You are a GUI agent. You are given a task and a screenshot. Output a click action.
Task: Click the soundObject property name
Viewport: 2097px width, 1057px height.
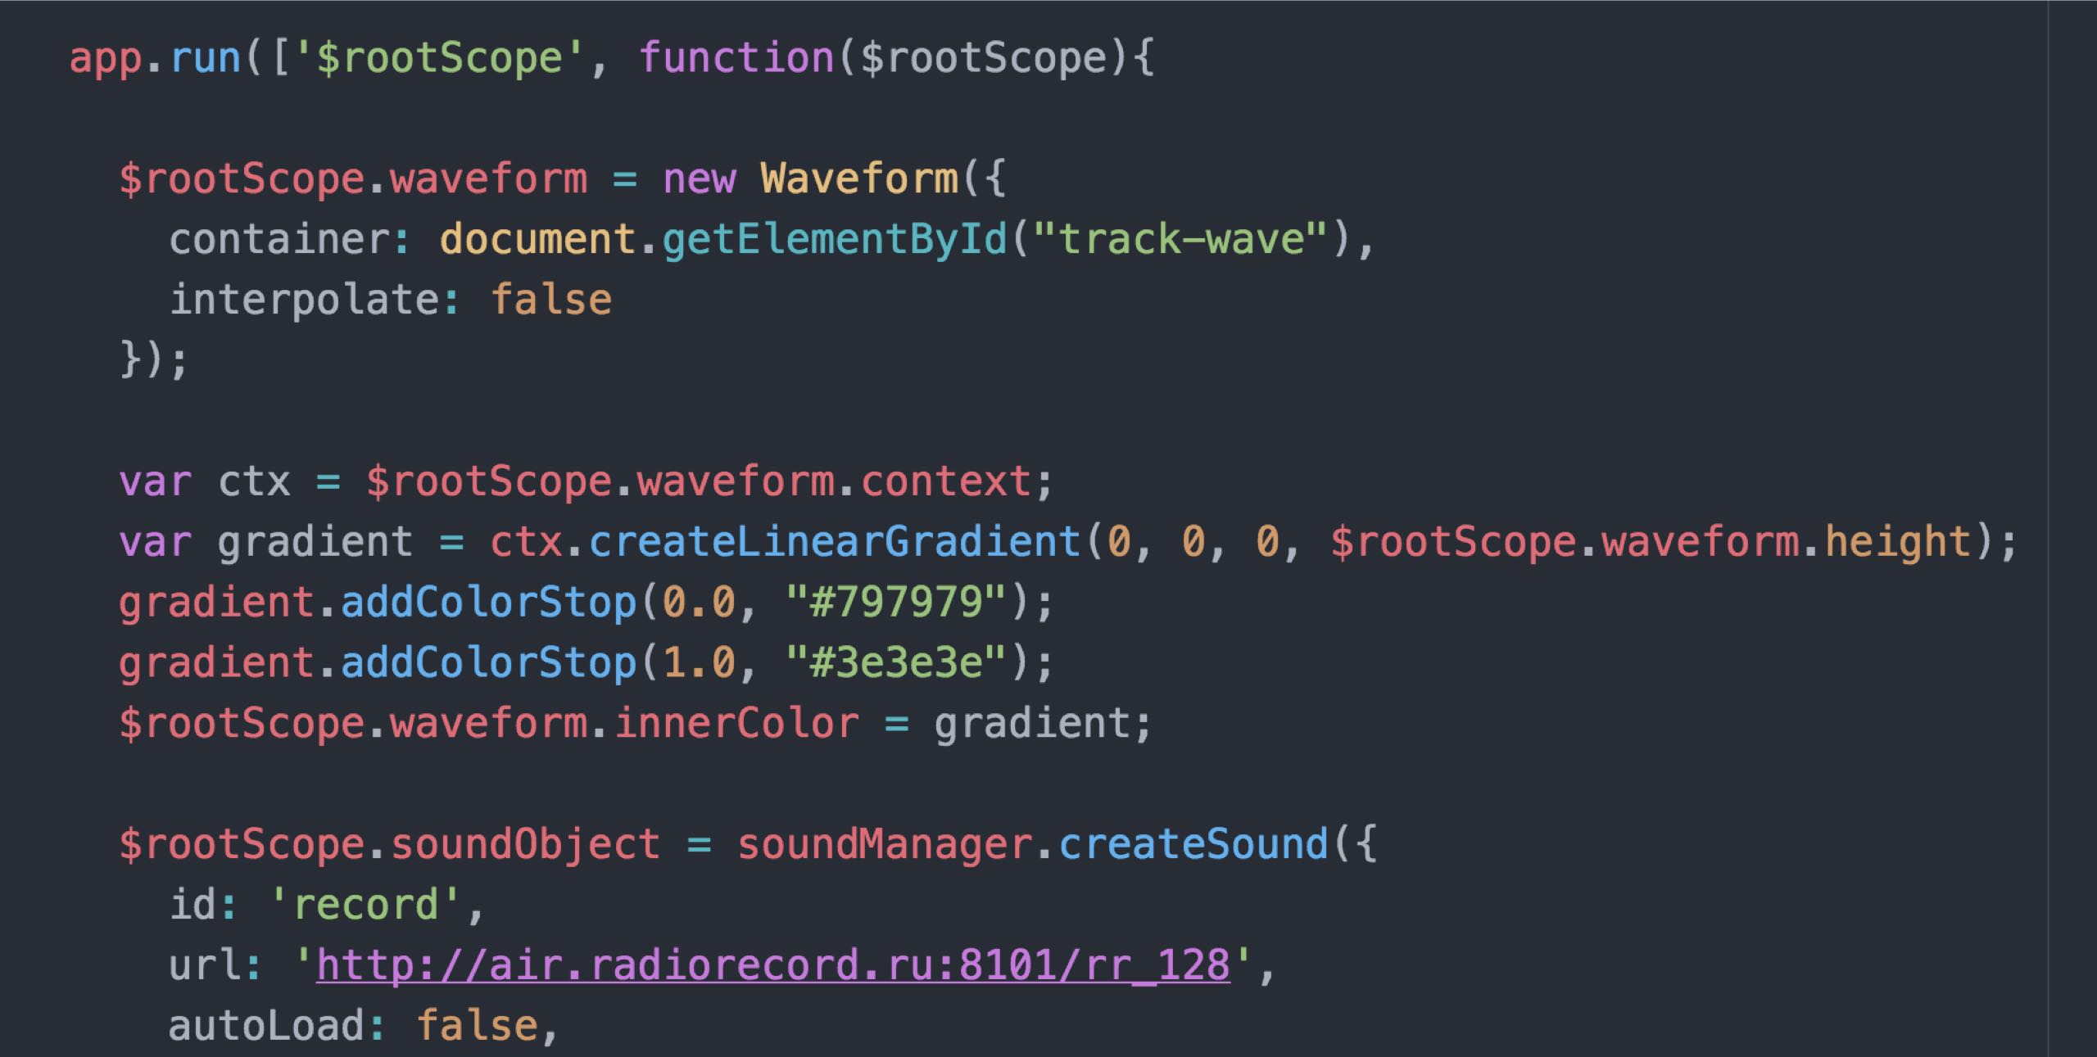point(524,844)
